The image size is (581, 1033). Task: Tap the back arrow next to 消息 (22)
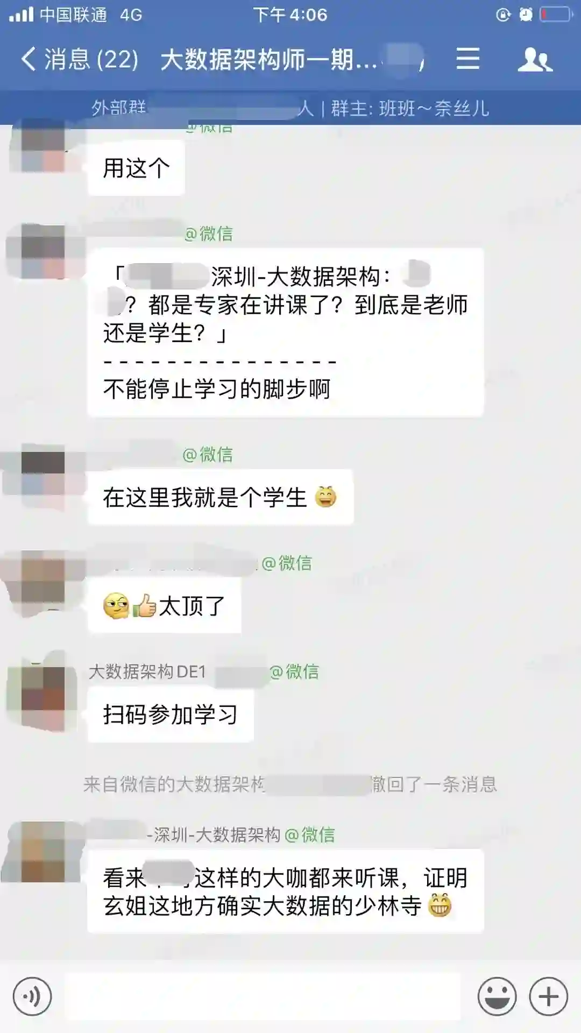coord(29,59)
